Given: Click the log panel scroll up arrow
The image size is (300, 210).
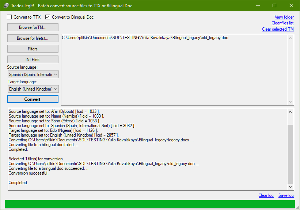Looking at the screenshot, I should 290,112.
